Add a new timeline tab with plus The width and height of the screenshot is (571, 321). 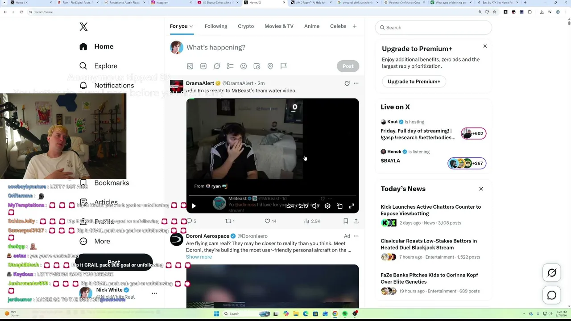(355, 26)
